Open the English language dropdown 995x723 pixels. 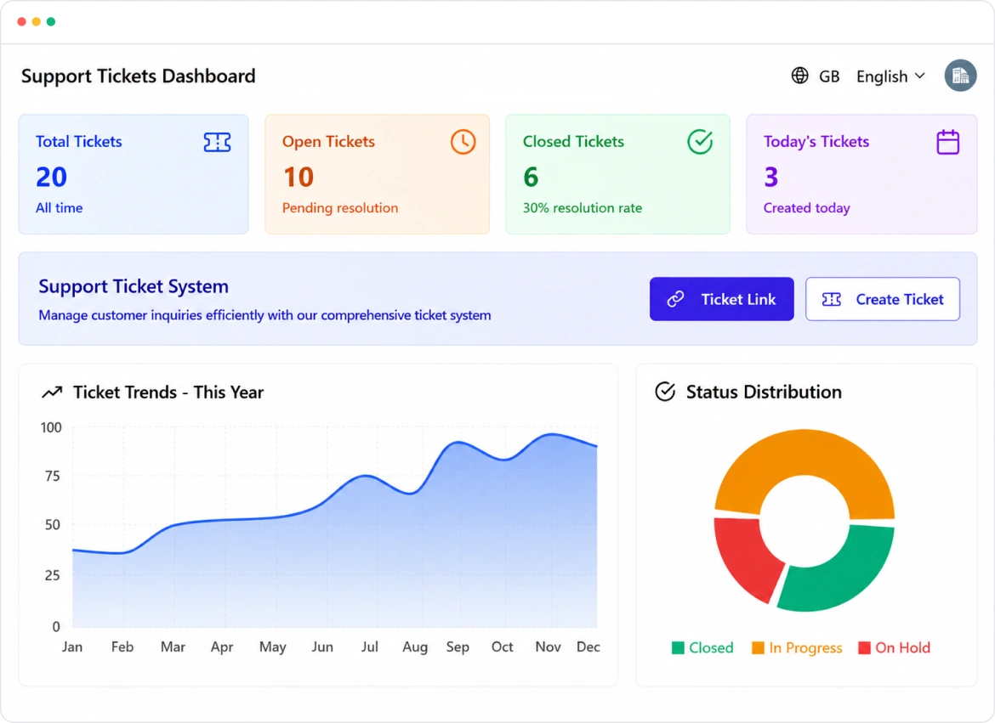(890, 76)
